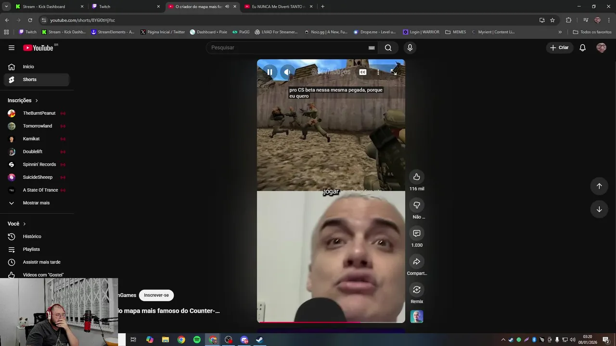Open the browser extensions puzzle icon
The width and height of the screenshot is (616, 346).
pyautogui.click(x=568, y=20)
